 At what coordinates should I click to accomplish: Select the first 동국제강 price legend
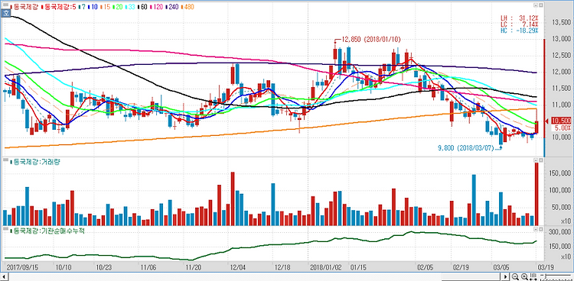(24, 7)
